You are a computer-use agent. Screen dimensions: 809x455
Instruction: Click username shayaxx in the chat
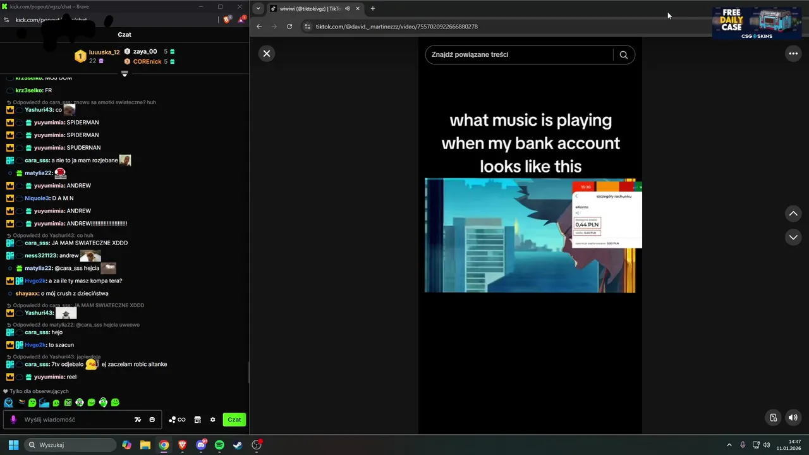(27, 294)
